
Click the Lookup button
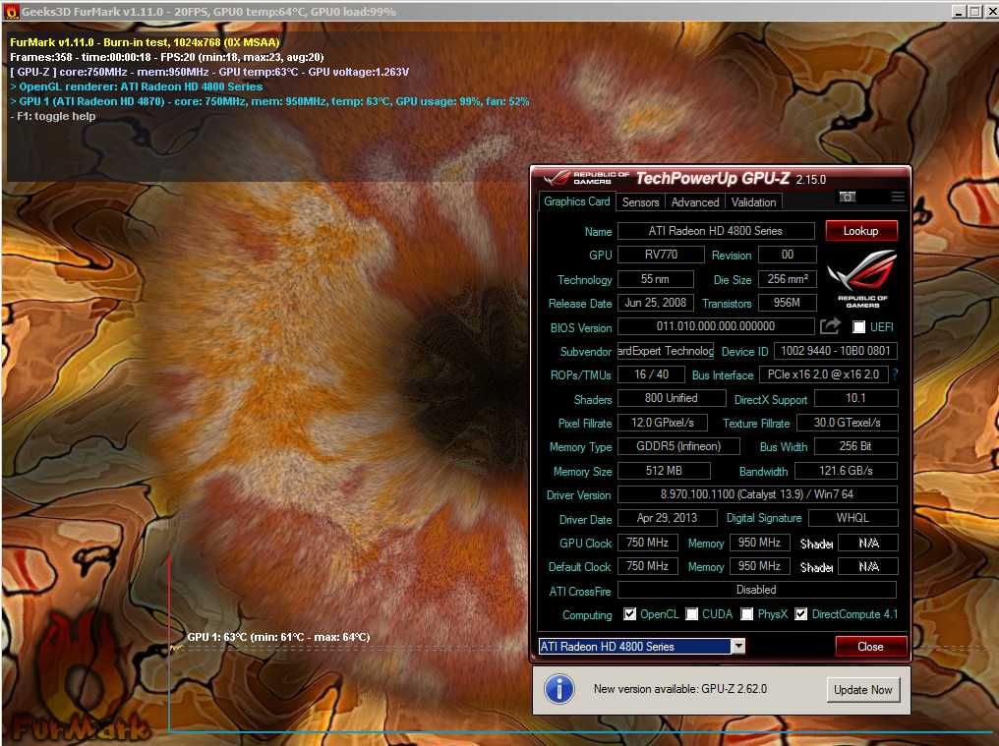(x=860, y=231)
